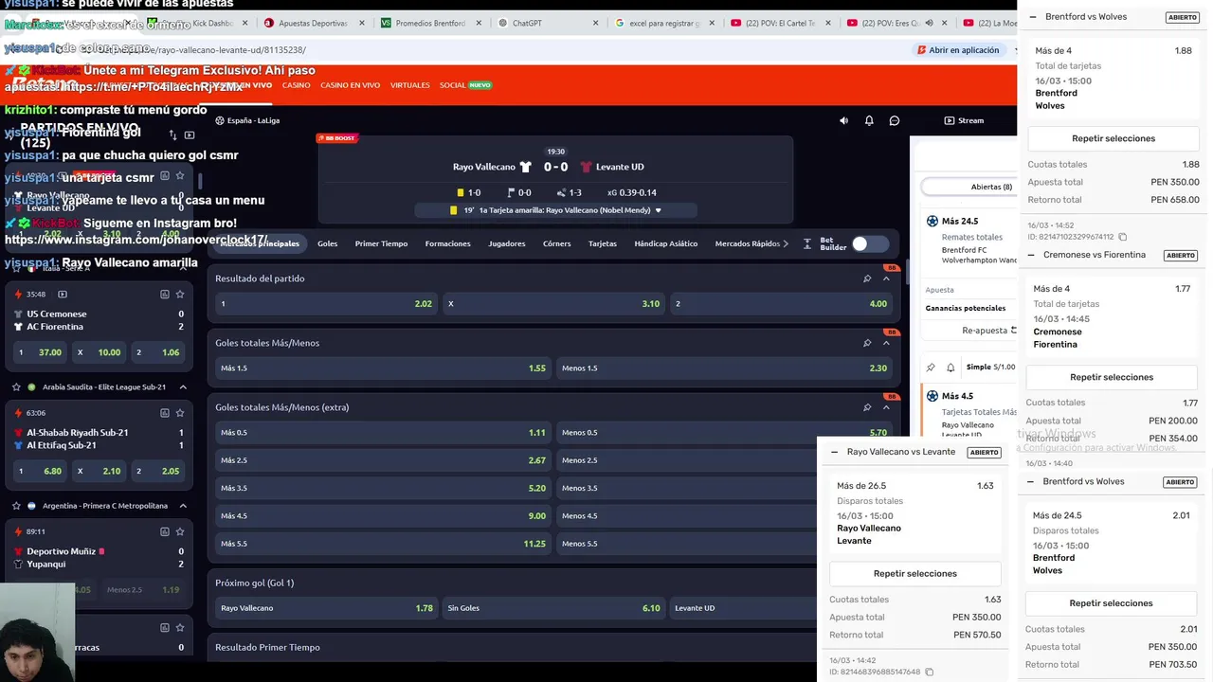The image size is (1213, 682).
Task: Collapse the Goles totales (extra) market
Action: pos(886,407)
